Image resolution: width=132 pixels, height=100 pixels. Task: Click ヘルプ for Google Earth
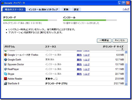click(x=86, y=60)
